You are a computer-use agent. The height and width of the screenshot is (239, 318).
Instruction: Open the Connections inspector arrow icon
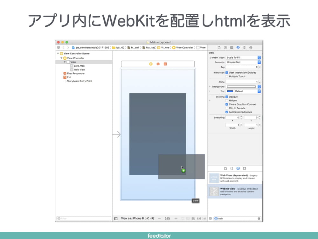[x=251, y=47]
